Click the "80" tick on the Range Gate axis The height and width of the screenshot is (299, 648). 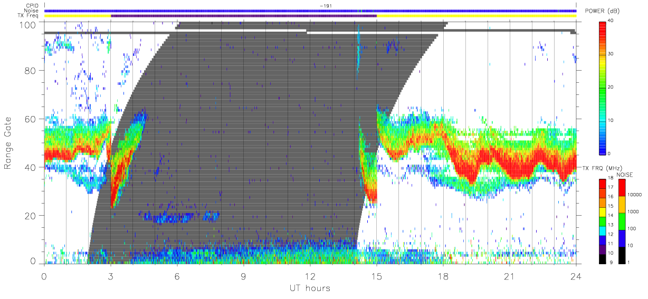coord(31,71)
